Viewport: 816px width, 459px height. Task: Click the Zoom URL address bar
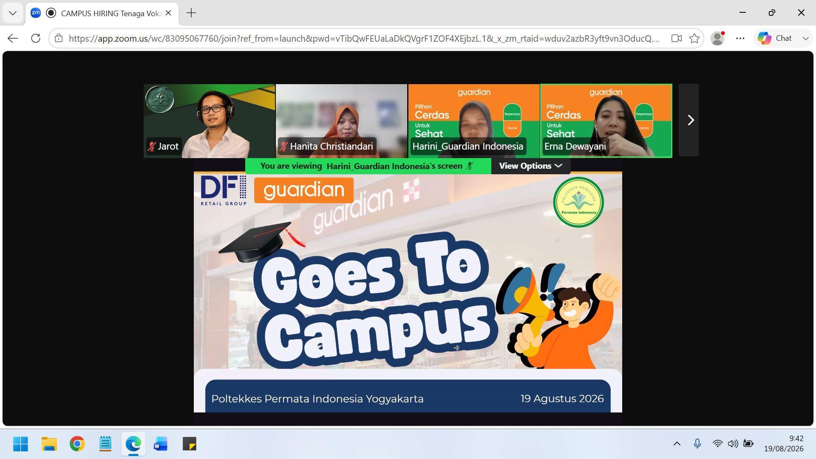point(364,38)
